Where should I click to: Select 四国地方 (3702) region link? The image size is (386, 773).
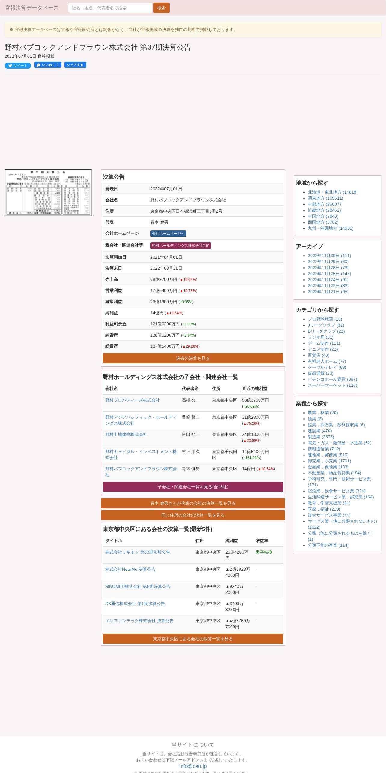click(x=323, y=222)
